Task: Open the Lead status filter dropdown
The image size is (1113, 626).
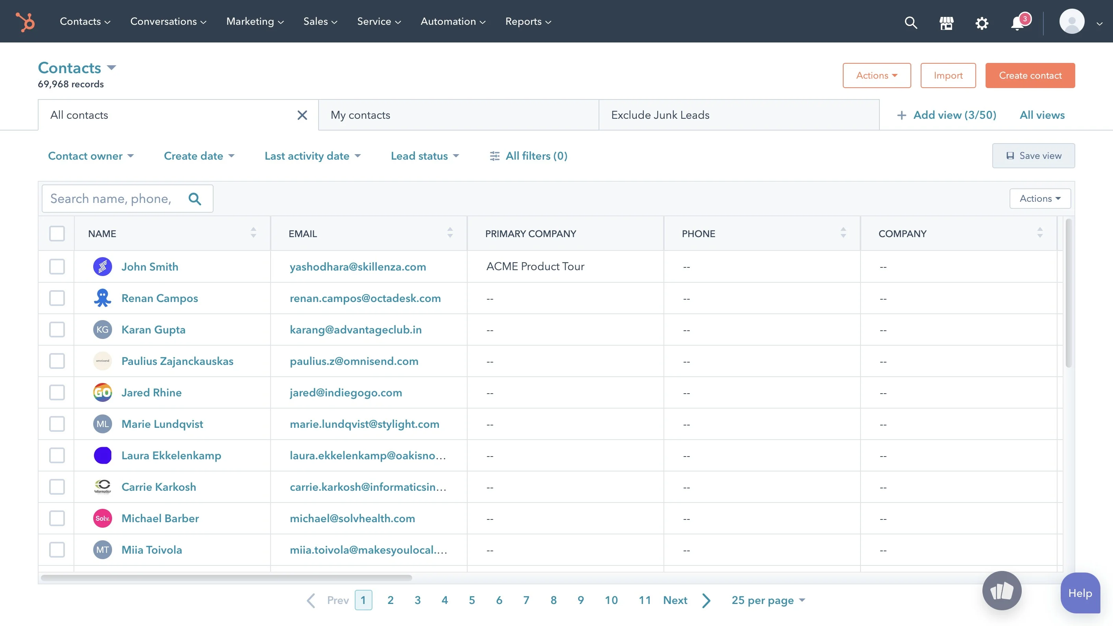Action: tap(425, 156)
